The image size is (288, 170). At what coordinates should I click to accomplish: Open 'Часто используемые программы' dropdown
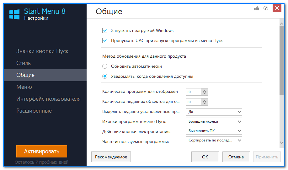coord(214,140)
